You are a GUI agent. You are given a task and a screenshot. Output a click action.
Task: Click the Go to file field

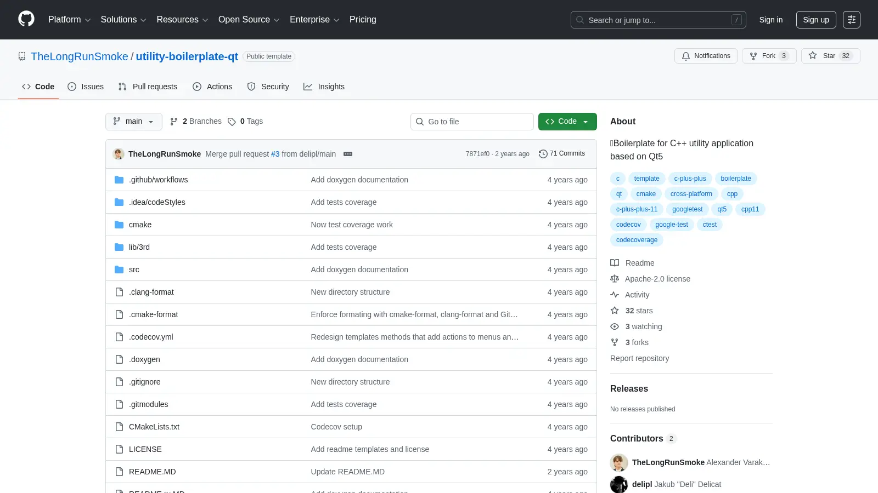[472, 122]
